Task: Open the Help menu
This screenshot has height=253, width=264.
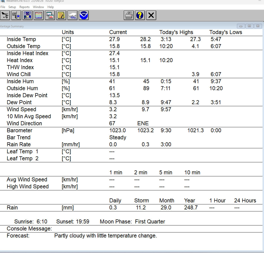Action: [x=50, y=7]
